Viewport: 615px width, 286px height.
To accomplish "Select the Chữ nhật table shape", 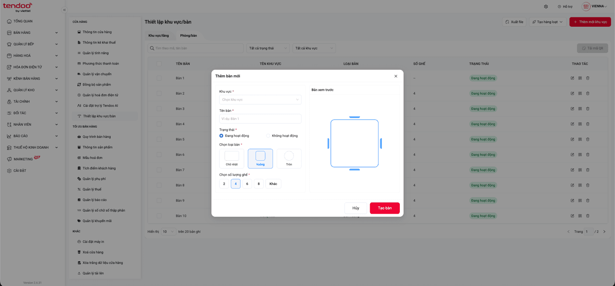I will 232,158.
